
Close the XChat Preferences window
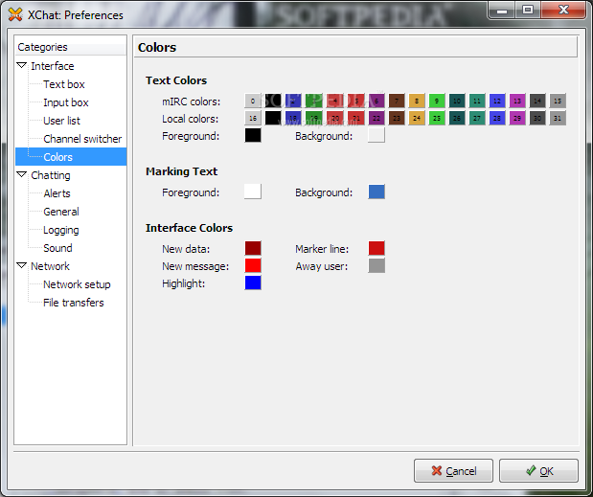(x=563, y=10)
